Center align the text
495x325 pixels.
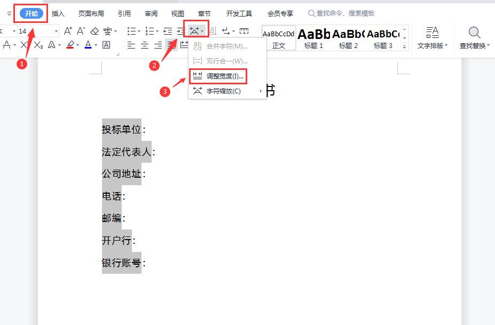tap(145, 45)
